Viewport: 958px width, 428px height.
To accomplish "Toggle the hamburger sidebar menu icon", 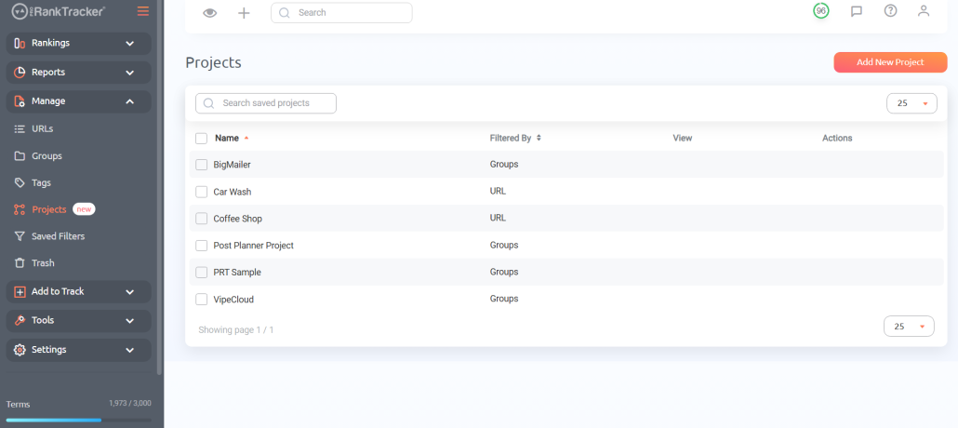I will click(142, 11).
